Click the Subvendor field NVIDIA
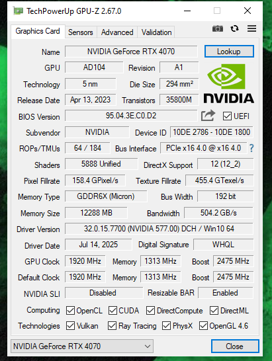The image size is (272, 361). pyautogui.click(x=97, y=132)
